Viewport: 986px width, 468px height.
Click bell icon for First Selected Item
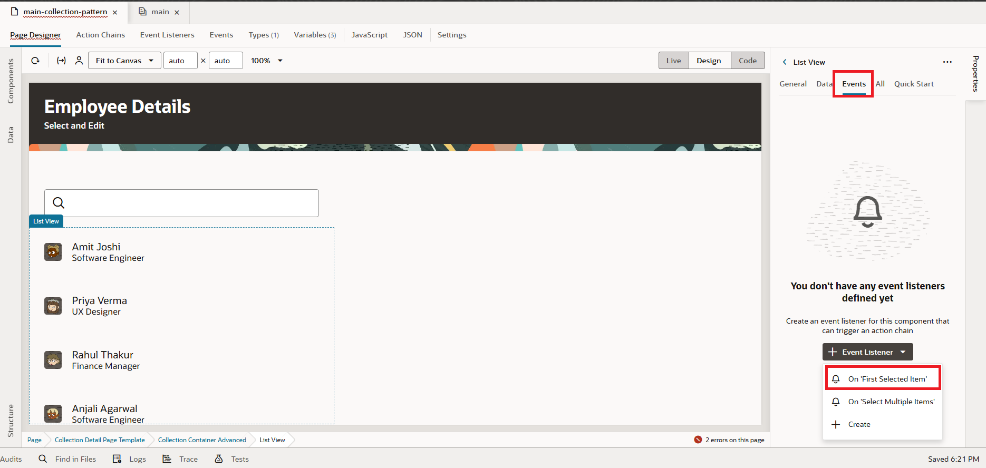click(x=836, y=379)
